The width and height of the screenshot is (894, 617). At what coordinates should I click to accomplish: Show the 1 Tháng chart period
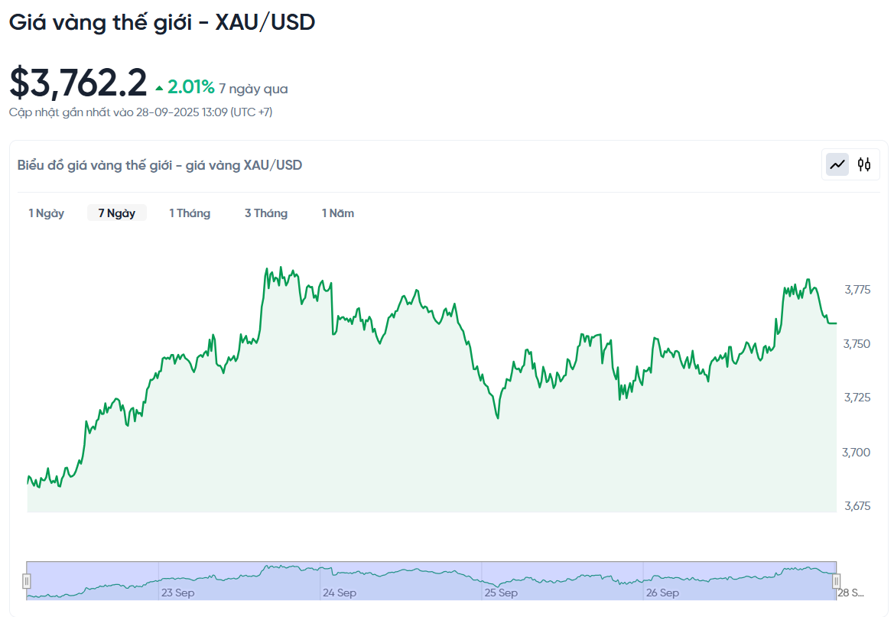tap(190, 213)
